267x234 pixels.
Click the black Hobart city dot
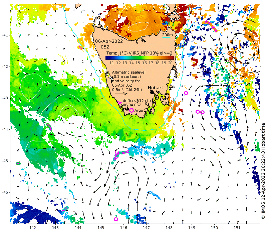(152, 92)
